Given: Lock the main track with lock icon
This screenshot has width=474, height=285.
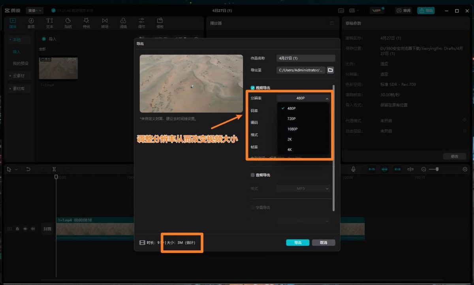Looking at the screenshot, I should (17, 229).
